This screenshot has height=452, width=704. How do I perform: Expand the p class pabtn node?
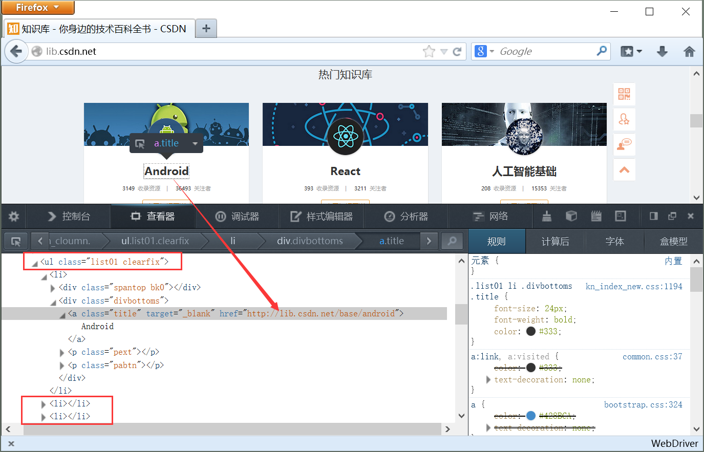point(62,365)
